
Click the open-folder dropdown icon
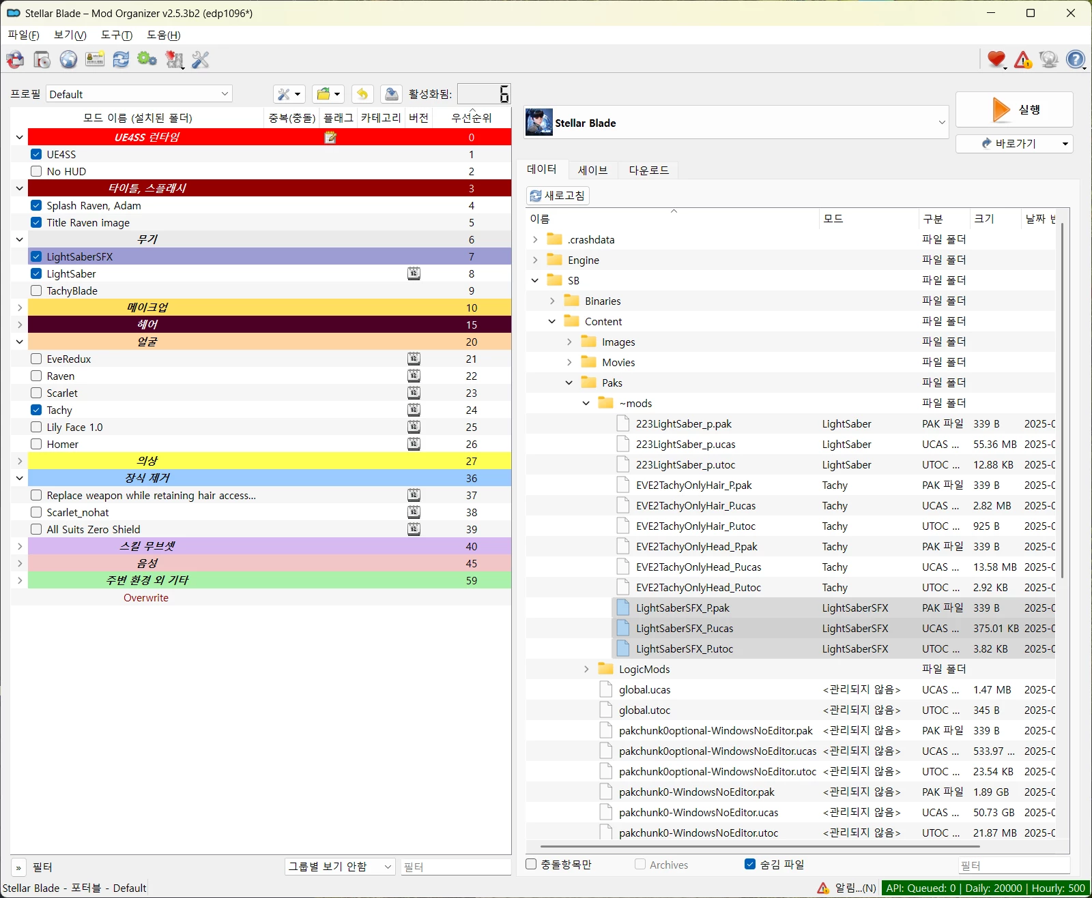click(x=328, y=94)
